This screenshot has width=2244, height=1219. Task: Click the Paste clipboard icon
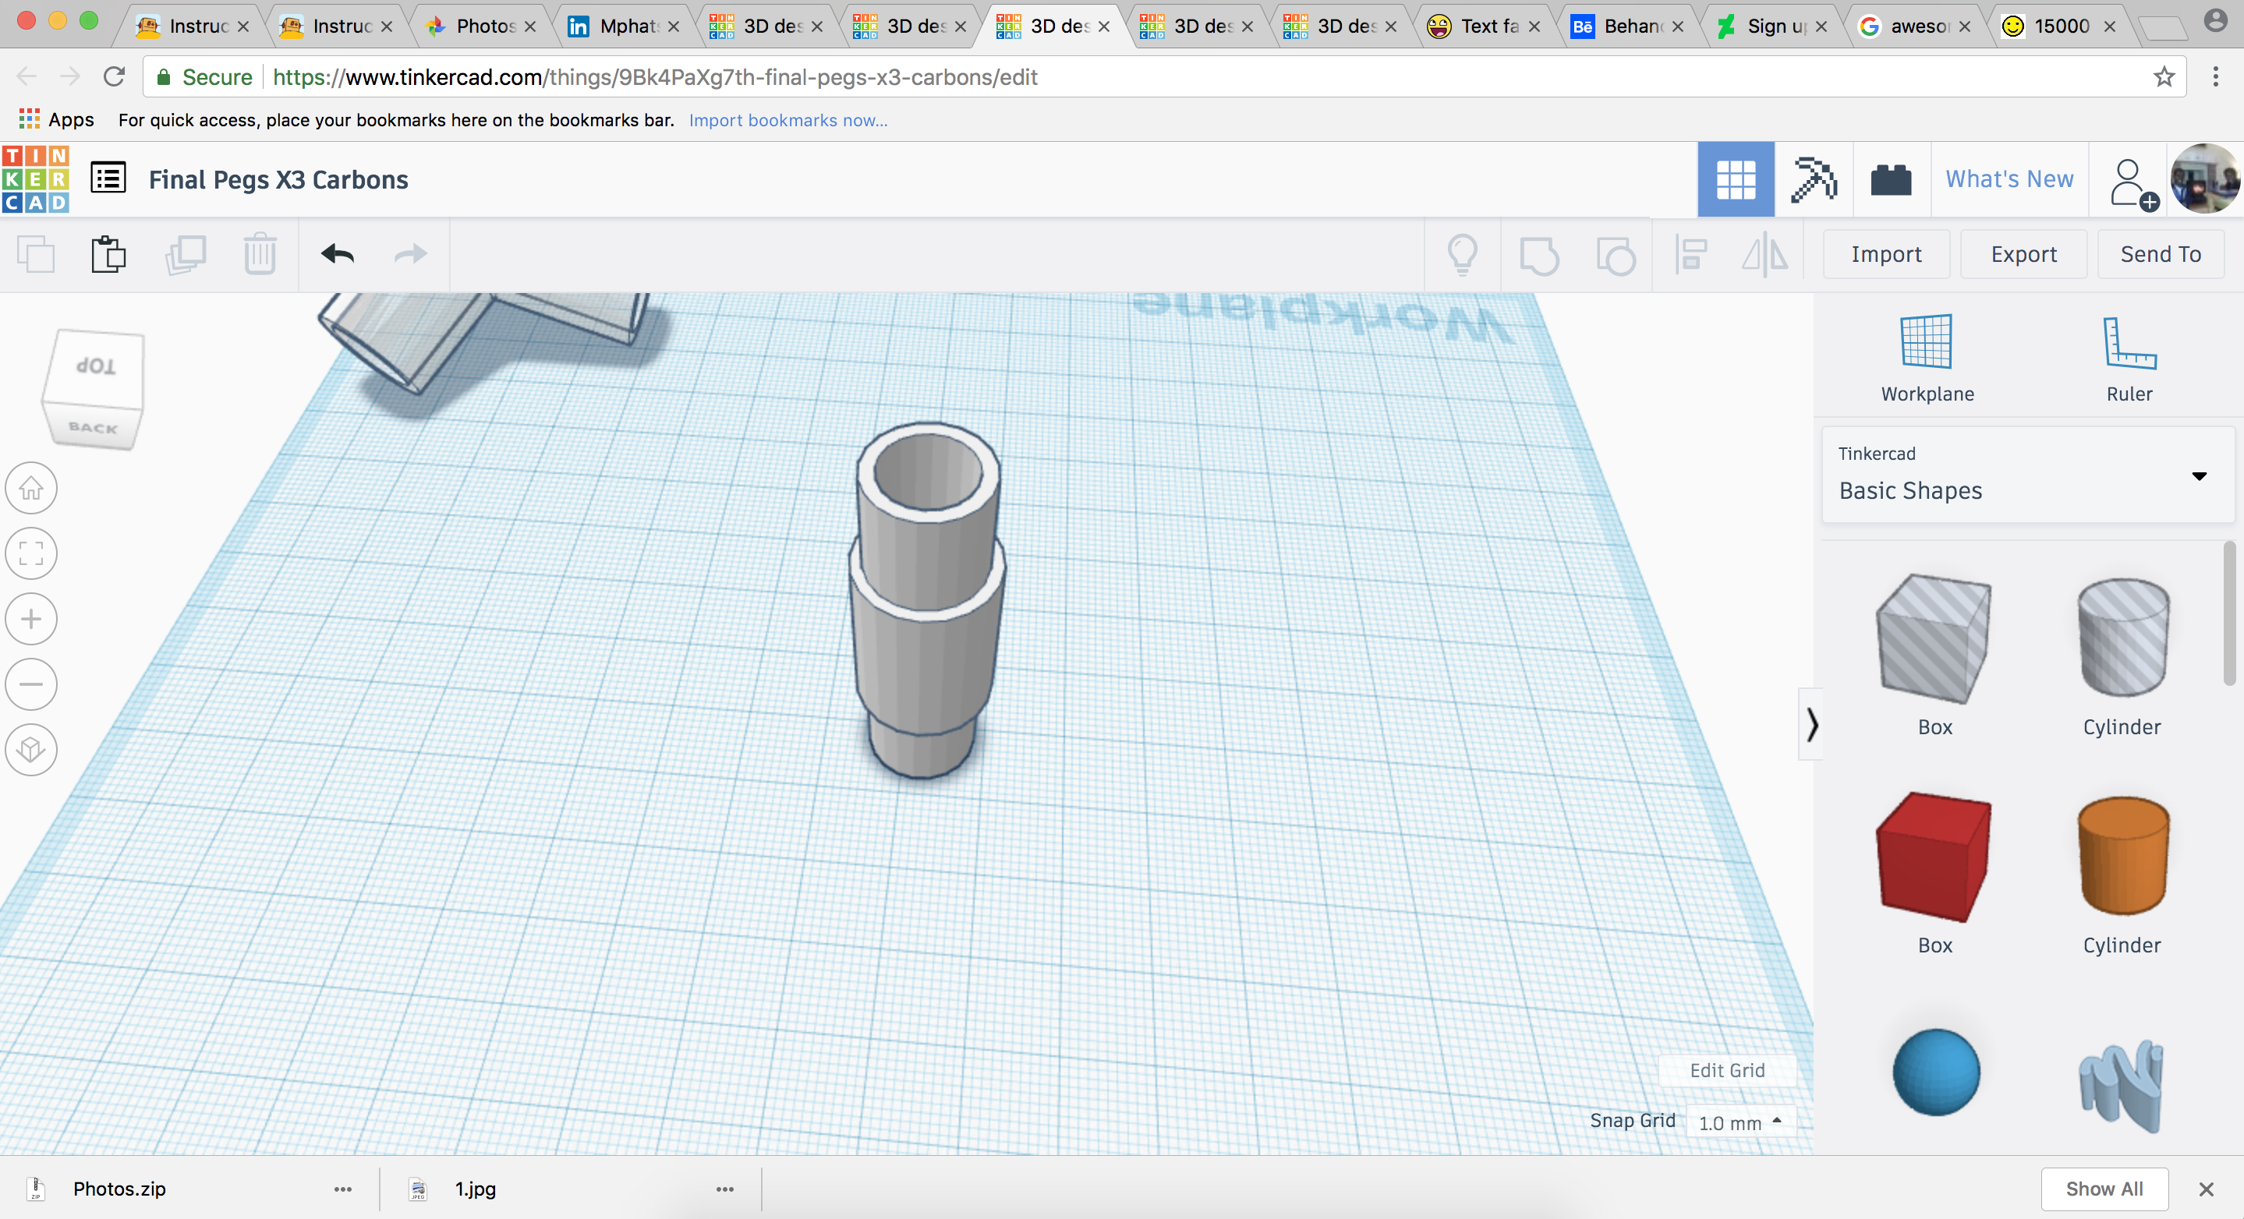click(109, 254)
